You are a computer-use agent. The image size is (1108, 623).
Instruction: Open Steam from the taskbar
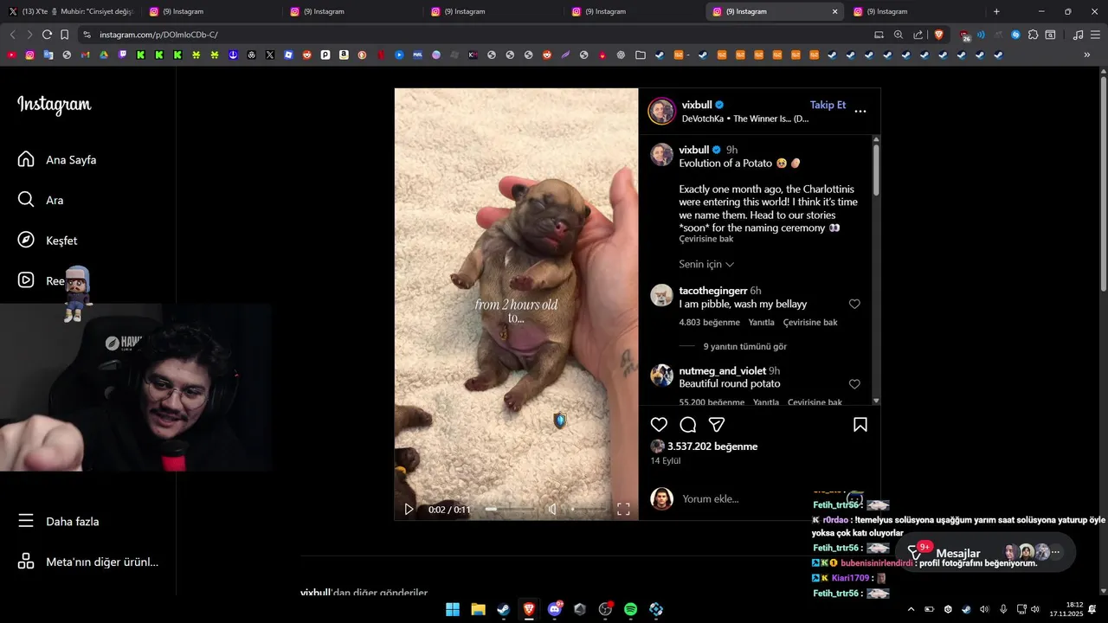[503, 609]
